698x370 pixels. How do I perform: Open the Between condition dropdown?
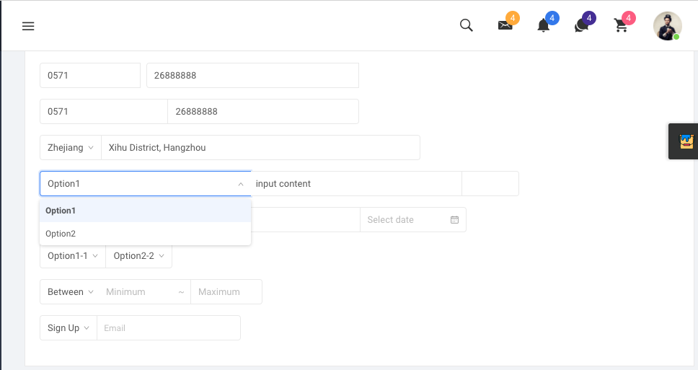[x=71, y=291]
